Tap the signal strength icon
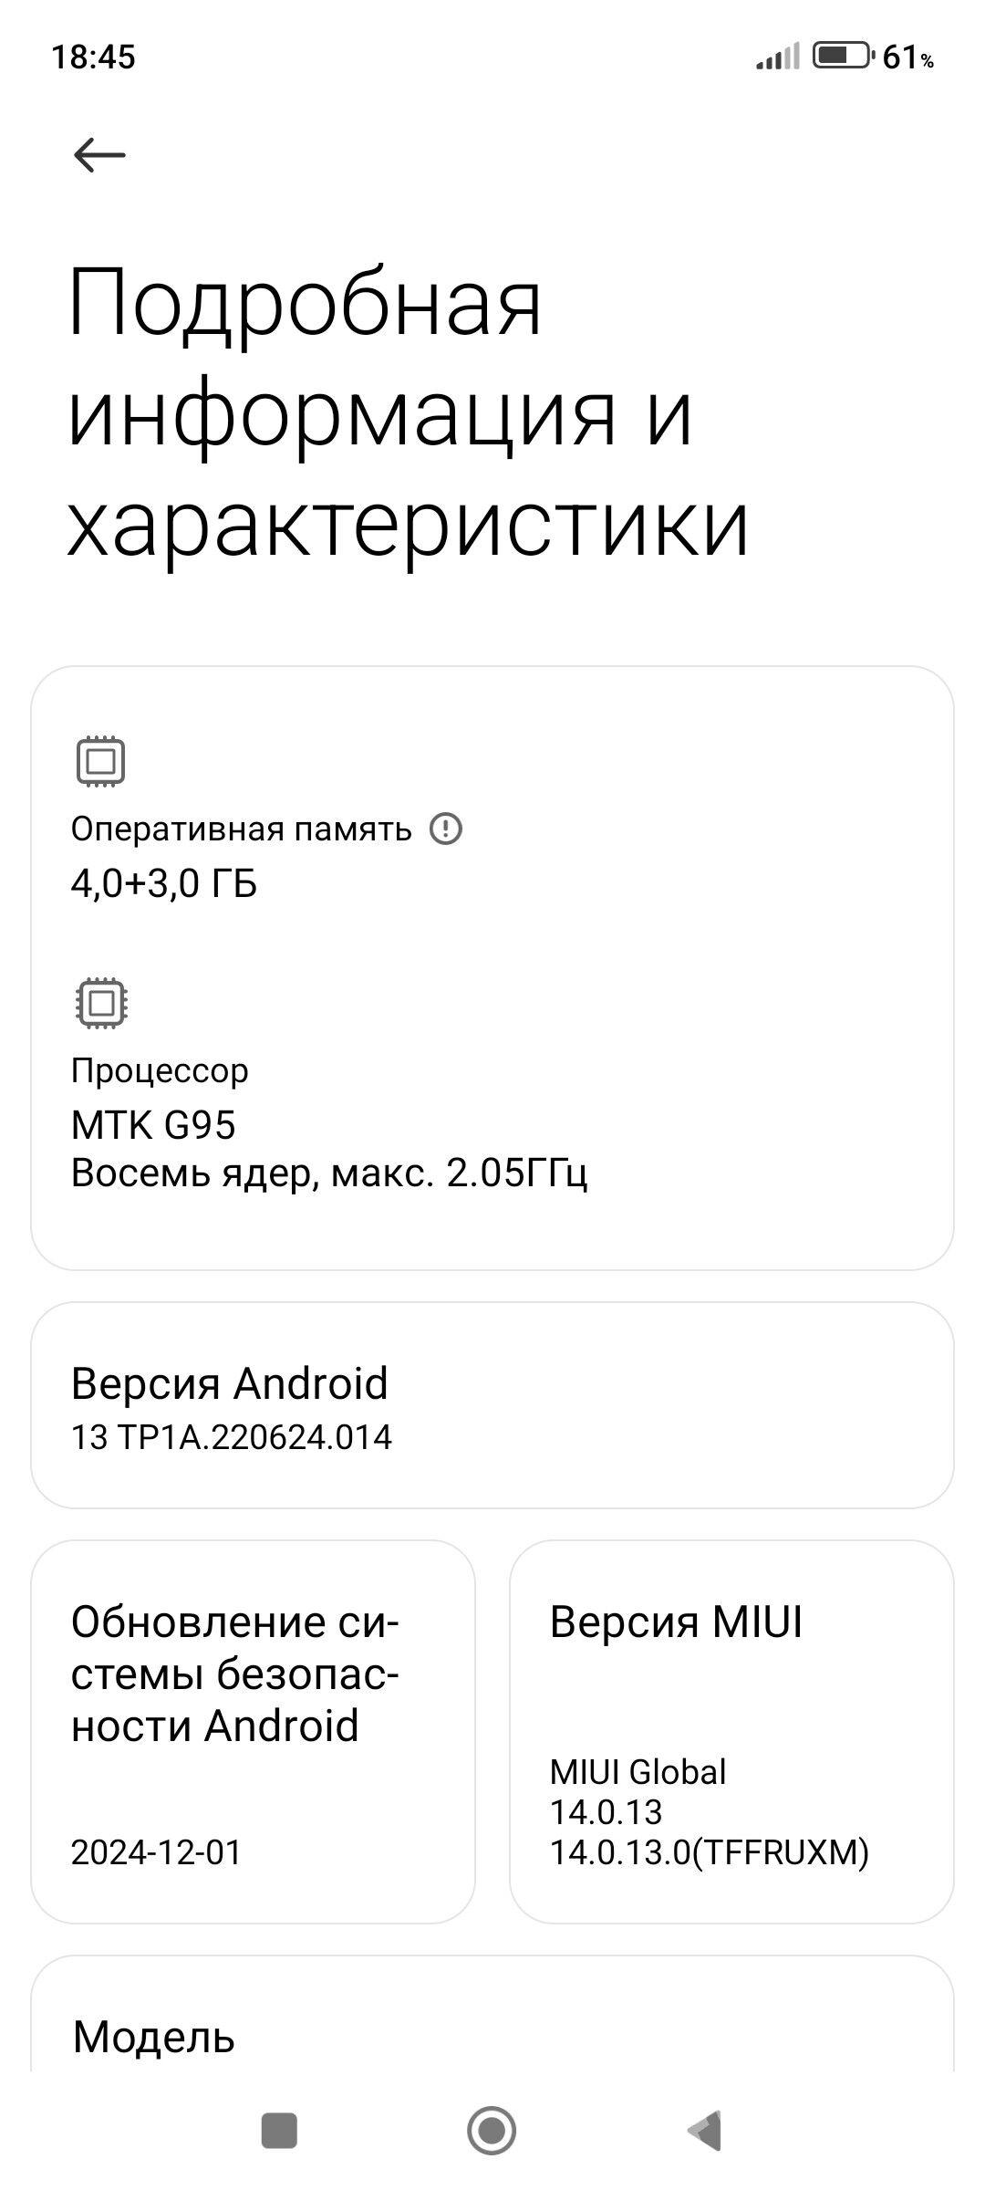985x2190 pixels. (777, 57)
